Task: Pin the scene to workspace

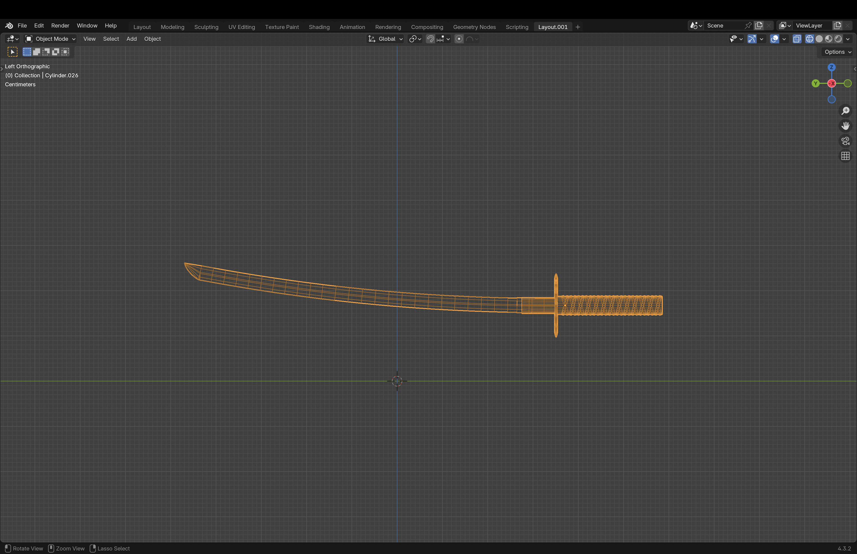Action: pos(748,26)
